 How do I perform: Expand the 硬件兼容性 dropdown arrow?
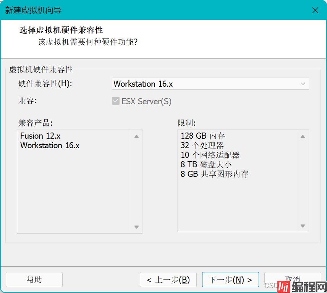(303, 84)
